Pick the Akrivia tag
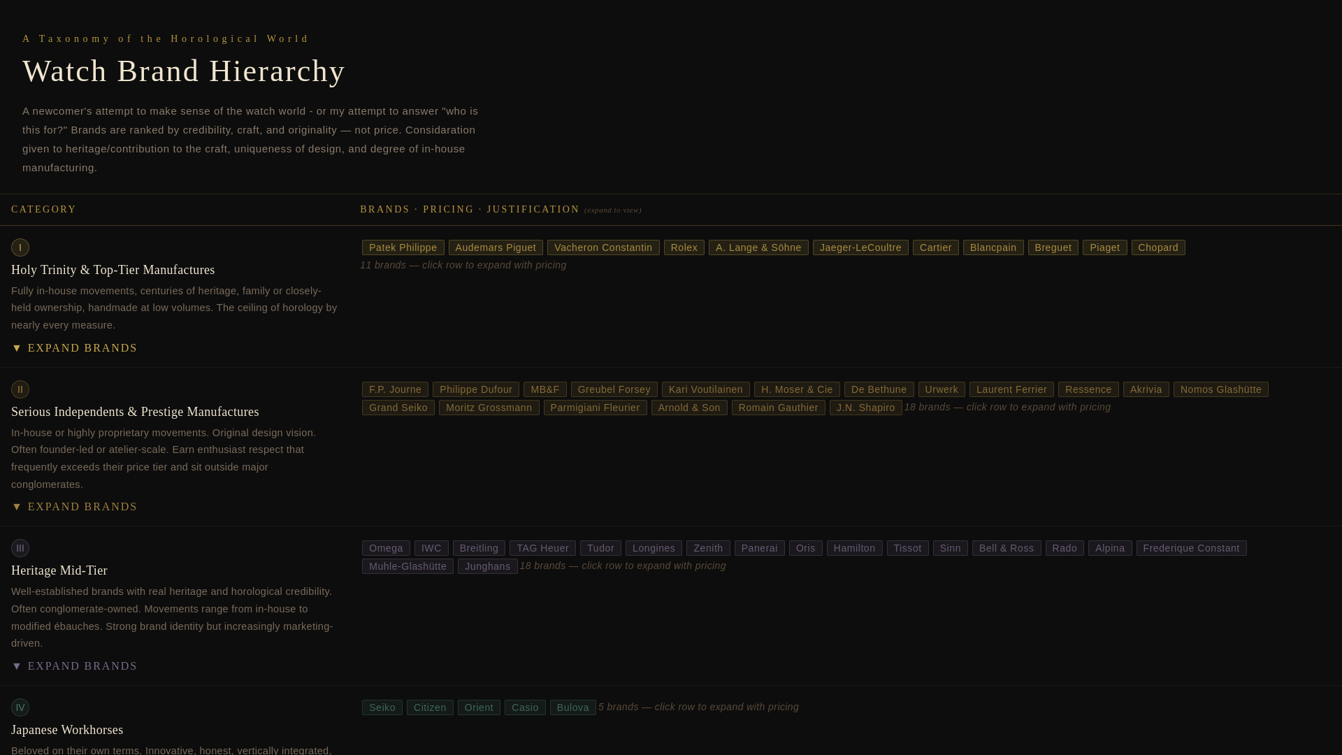The image size is (1342, 755). [x=1146, y=389]
